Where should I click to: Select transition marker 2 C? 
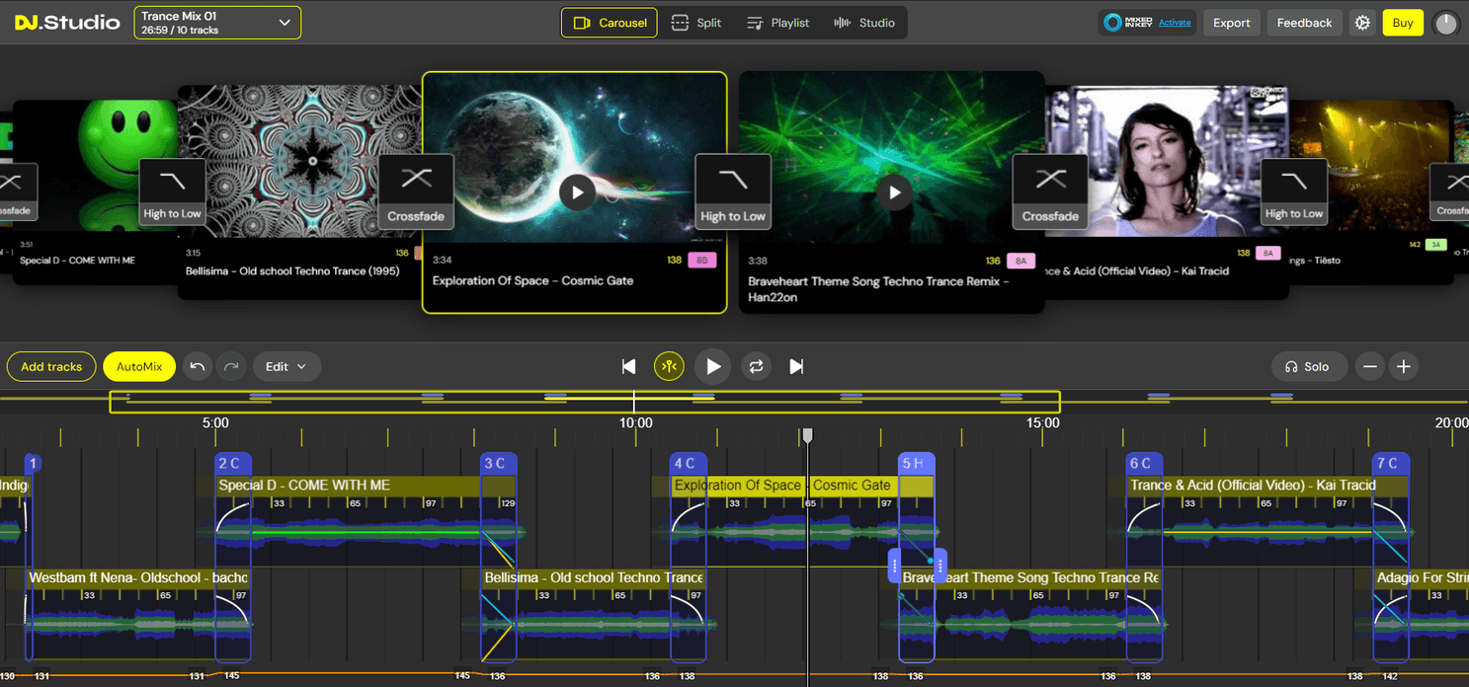click(x=232, y=463)
